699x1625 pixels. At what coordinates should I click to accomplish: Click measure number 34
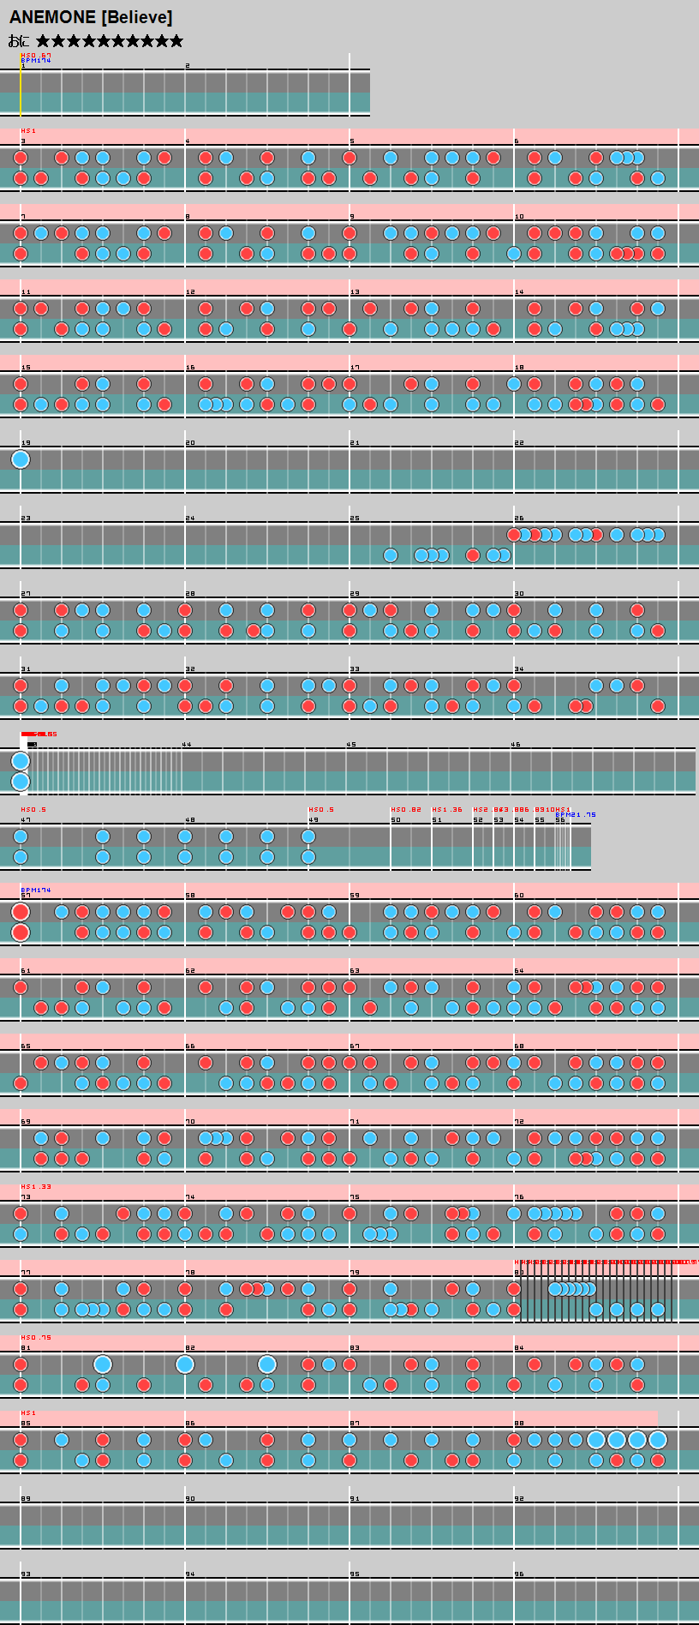[519, 669]
